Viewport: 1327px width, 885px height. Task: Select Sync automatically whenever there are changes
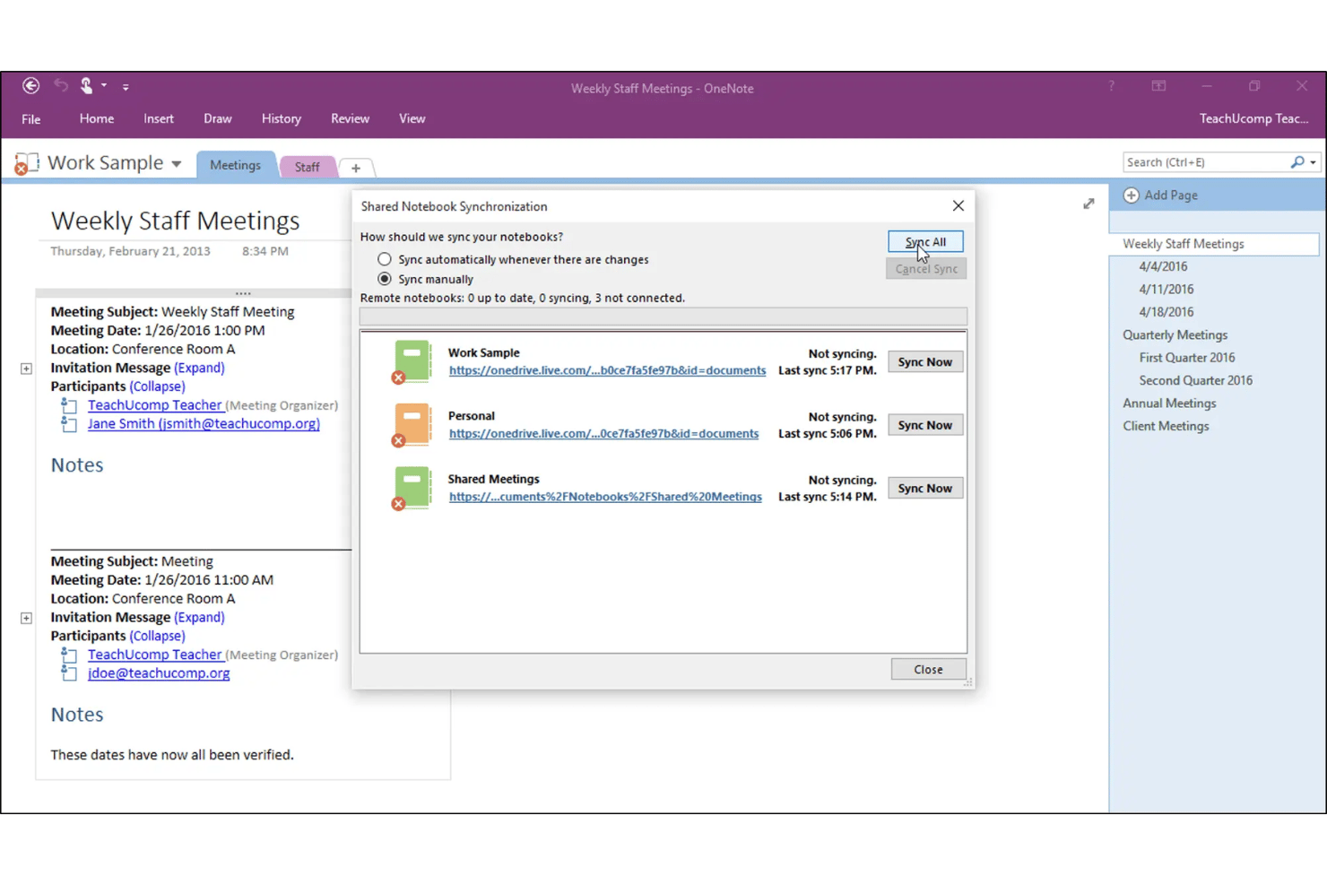click(385, 259)
